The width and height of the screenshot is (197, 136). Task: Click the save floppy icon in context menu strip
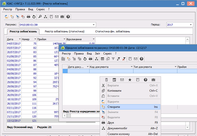[x=114, y=80]
